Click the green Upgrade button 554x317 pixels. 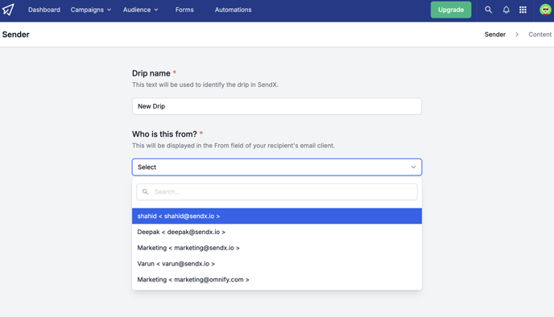(x=451, y=10)
